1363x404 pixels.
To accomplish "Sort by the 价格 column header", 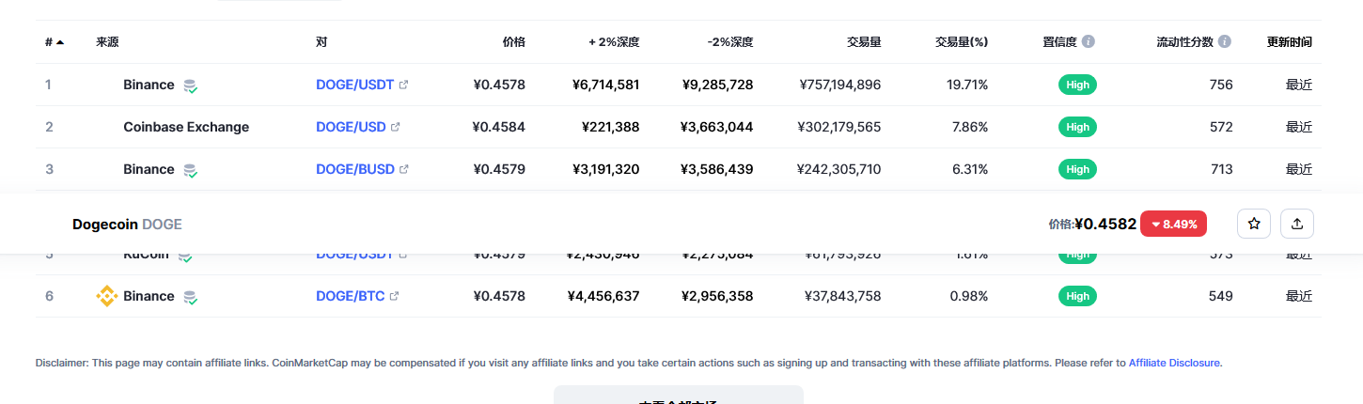I will pos(513,42).
